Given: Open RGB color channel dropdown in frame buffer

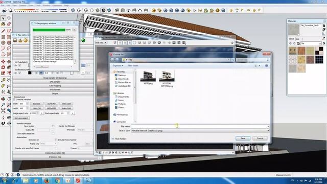Looking at the screenshot, I should 101,42.
